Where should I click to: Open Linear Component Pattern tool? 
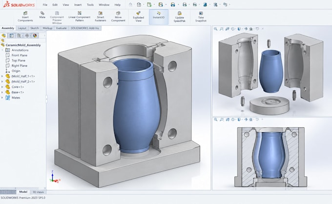pos(80,17)
